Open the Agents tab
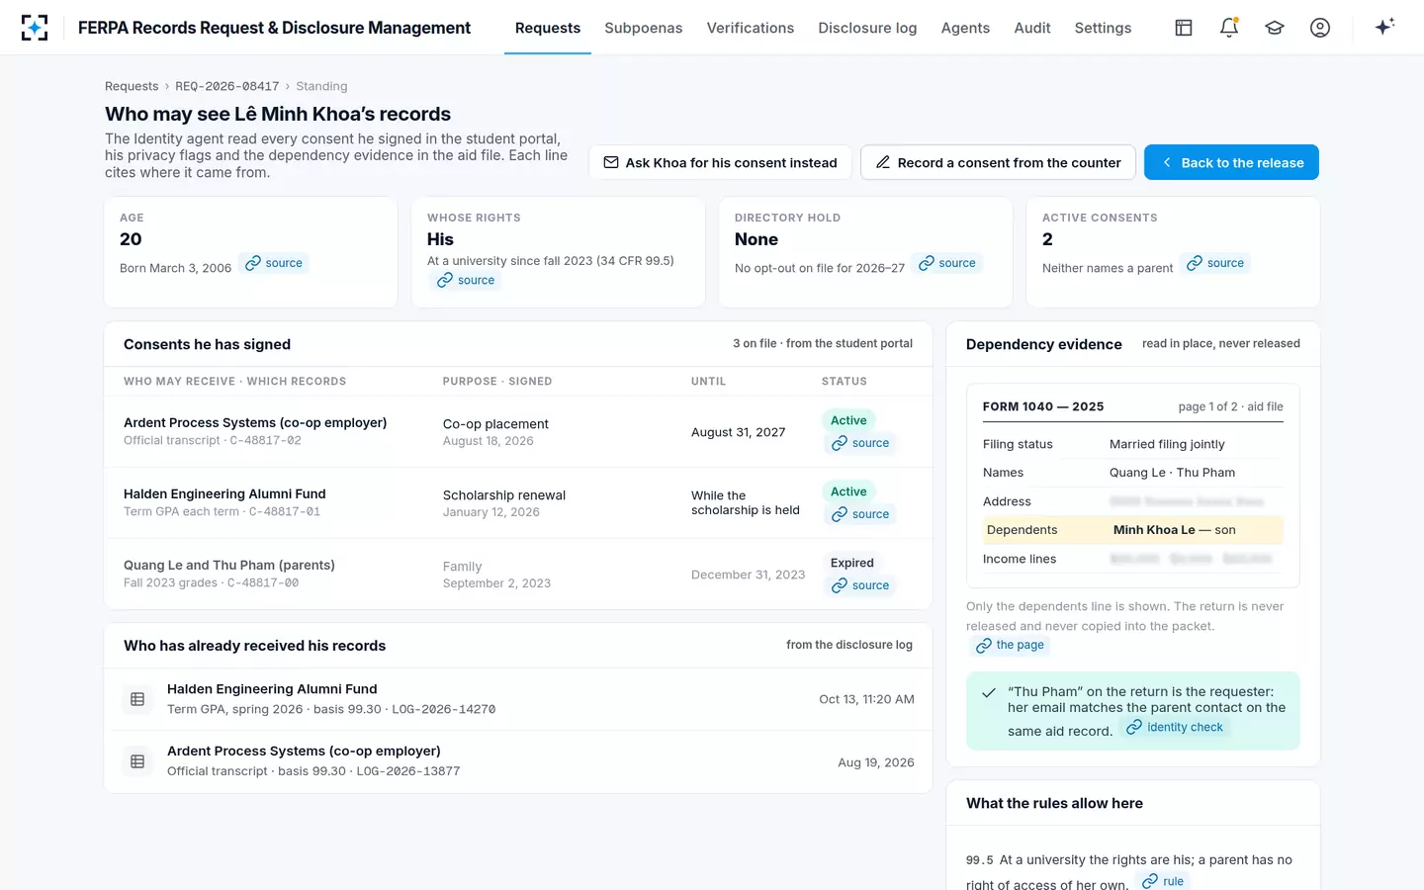This screenshot has height=890, width=1424. click(x=965, y=28)
